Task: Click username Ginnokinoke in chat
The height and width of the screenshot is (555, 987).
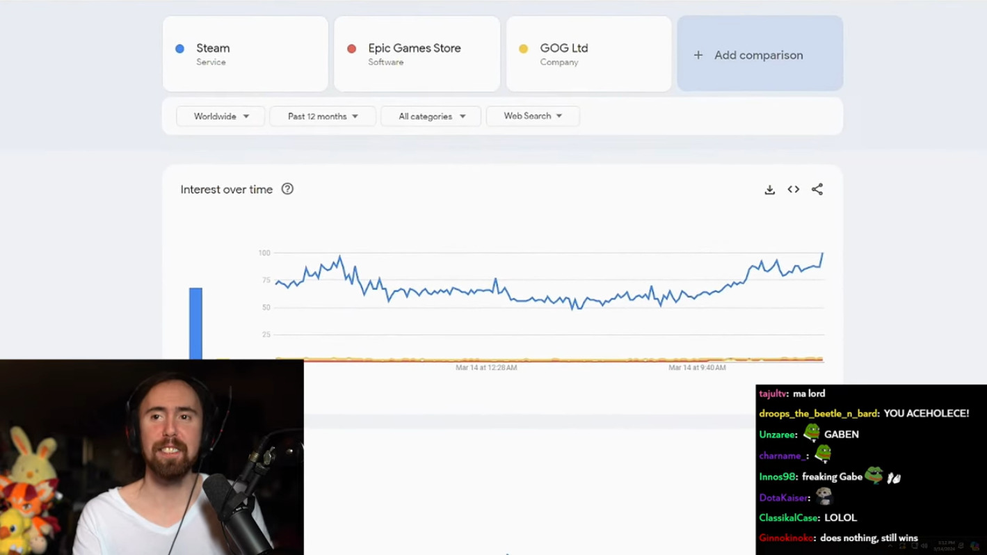Action: (787, 538)
